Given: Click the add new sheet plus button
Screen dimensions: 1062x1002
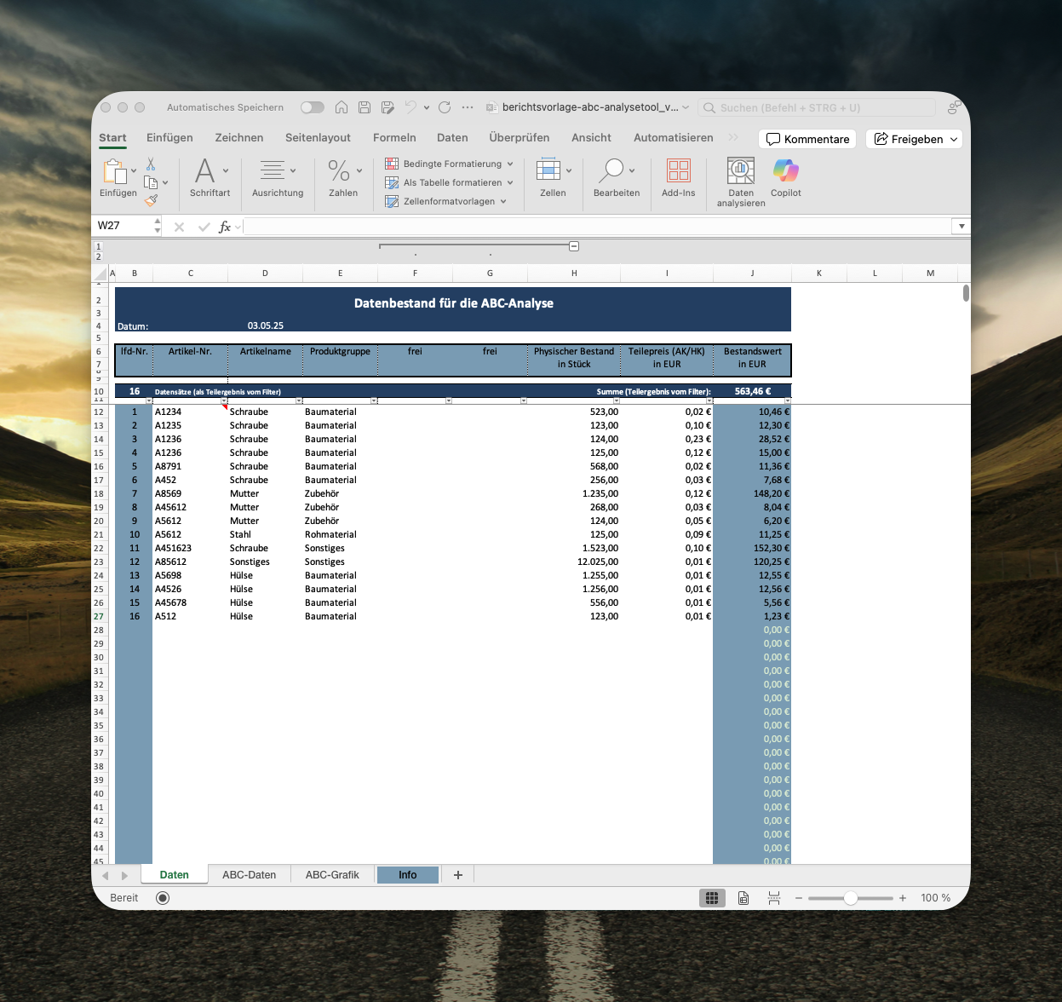Looking at the screenshot, I should (x=458, y=875).
